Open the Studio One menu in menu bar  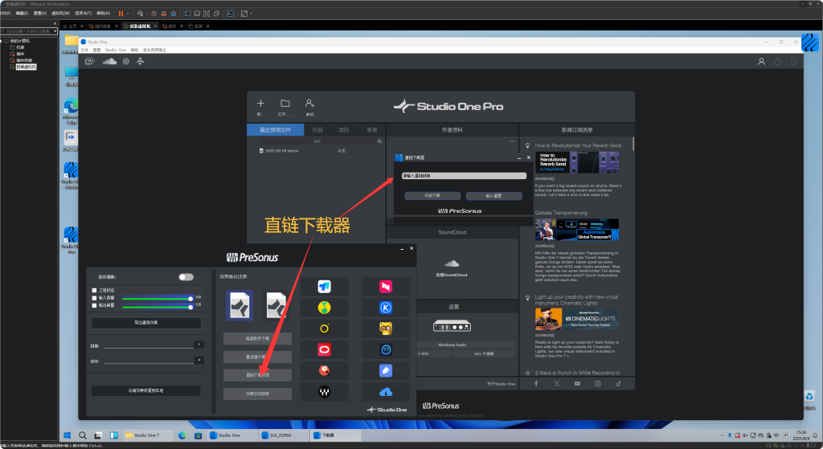click(116, 51)
